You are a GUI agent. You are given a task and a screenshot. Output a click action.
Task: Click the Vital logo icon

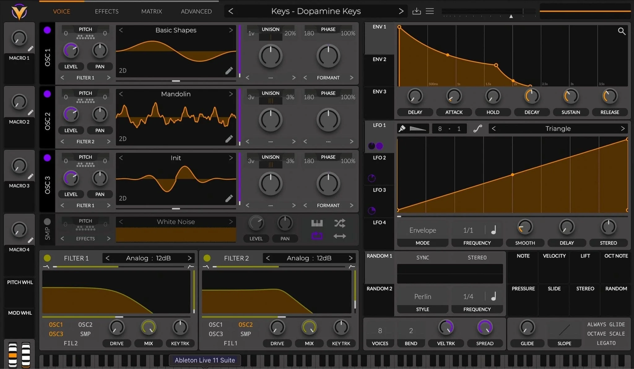click(19, 12)
